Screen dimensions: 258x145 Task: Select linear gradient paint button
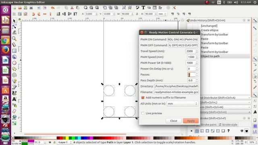tap(202, 131)
